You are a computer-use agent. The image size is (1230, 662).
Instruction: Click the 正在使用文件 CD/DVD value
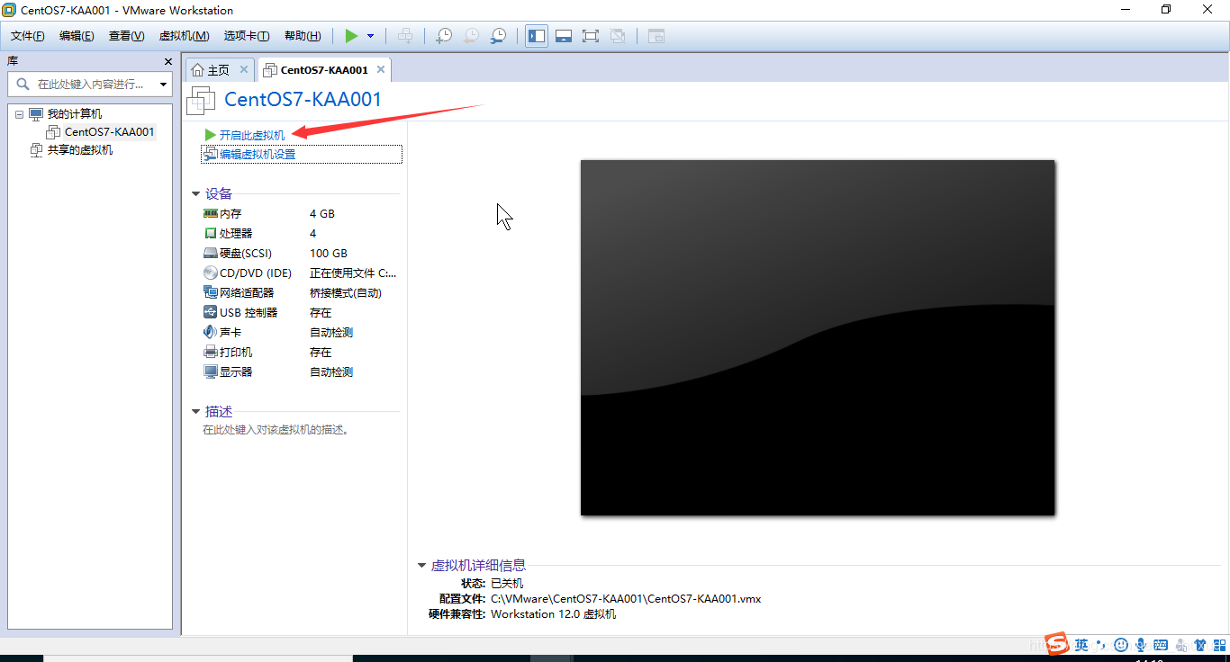[x=353, y=273]
